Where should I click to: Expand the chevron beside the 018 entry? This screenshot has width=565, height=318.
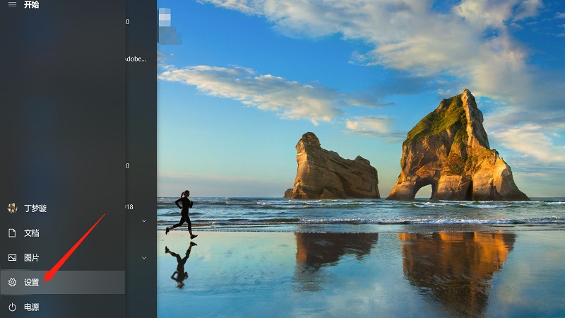click(x=144, y=220)
